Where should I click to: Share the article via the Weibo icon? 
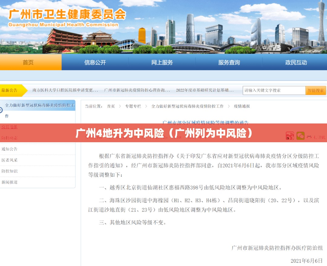click(290, 136)
